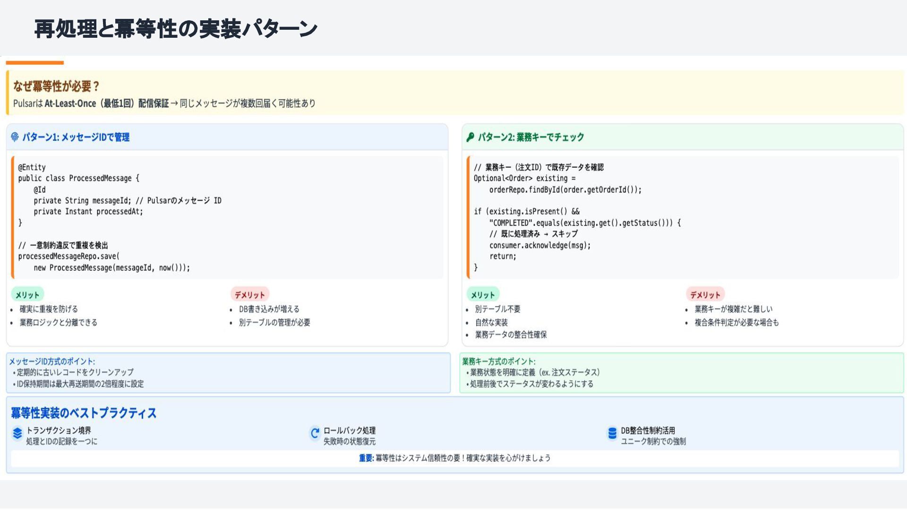
Task: Select the red デメリット badge in Pattern 2
Action: coord(705,295)
